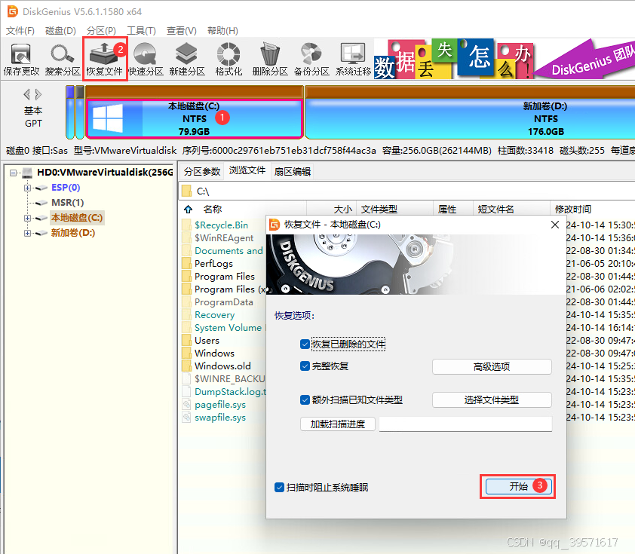The height and width of the screenshot is (554, 635).
Task: Sort by Modified Time (修改时间) column header
Action: 573,210
